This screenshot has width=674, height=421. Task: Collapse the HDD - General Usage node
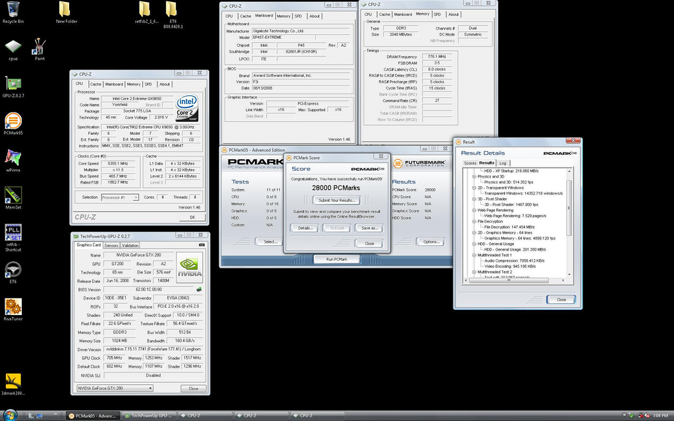[x=474, y=243]
